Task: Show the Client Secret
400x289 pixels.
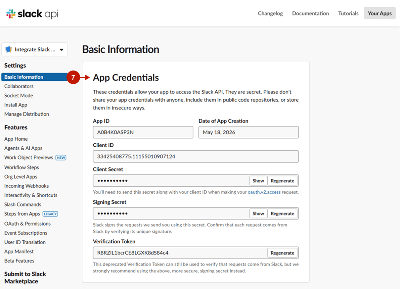Action: pos(258,181)
